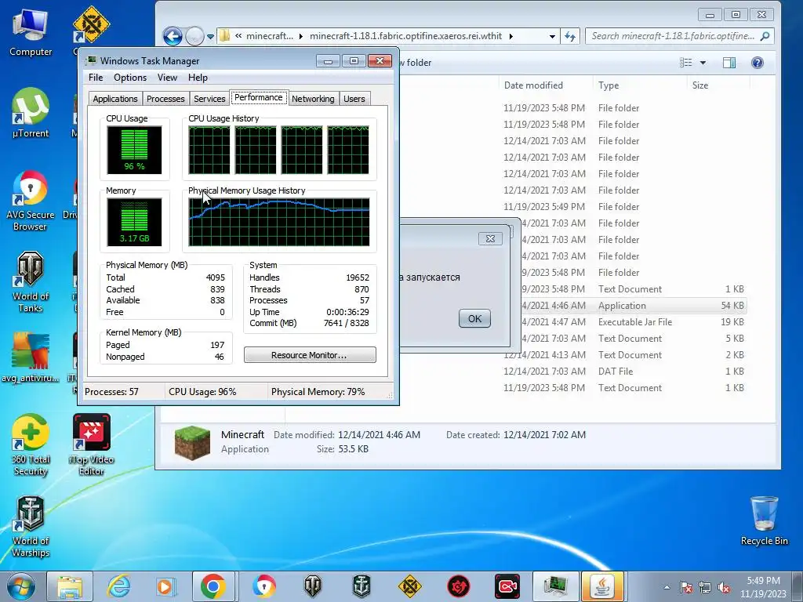The height and width of the screenshot is (602, 803).
Task: Open World of Tanks desktop shortcut
Action: 31,281
